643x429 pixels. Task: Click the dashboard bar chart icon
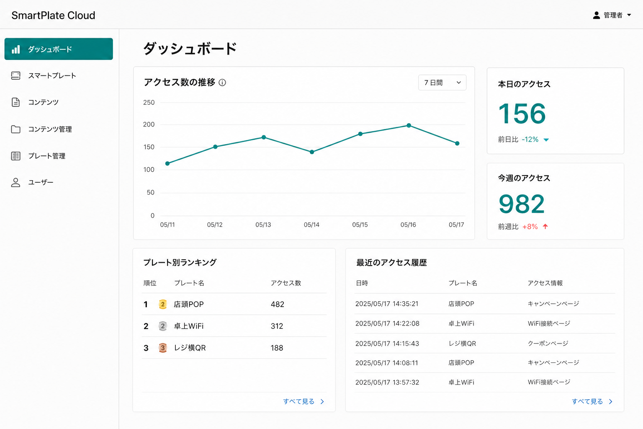(x=16, y=49)
